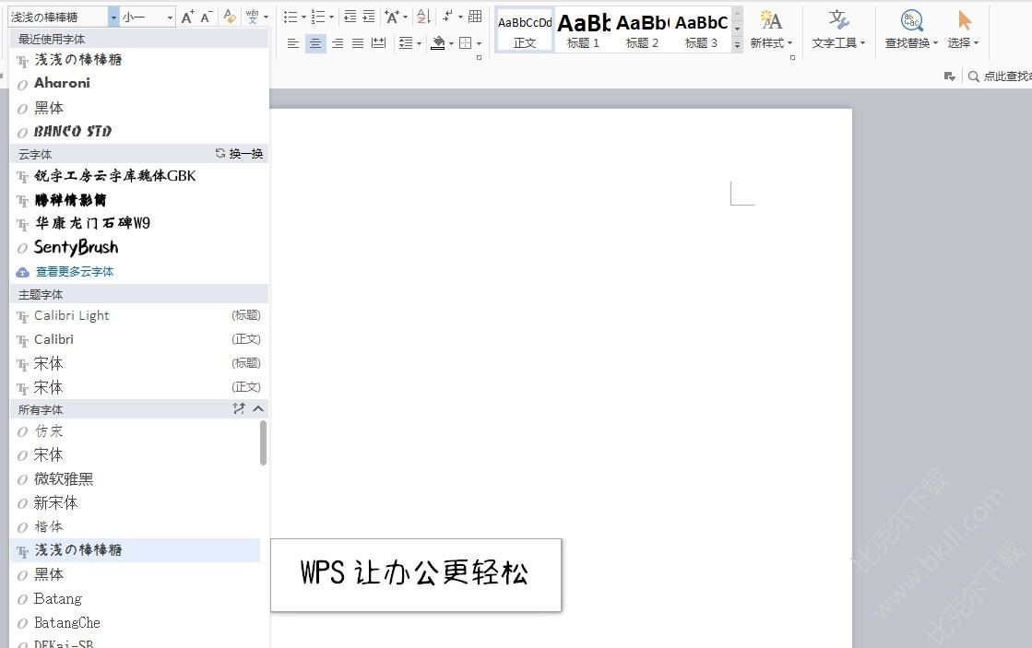
Task: Click the 换一换 refresh cloud fonts button
Action: 239,154
